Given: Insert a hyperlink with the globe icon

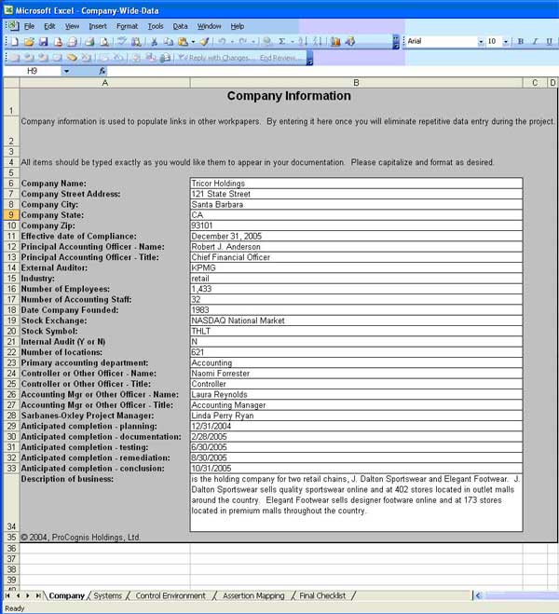Looking at the screenshot, I should tap(267, 41).
